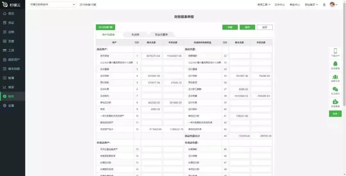This screenshot has width=346, height=176.
Task: Edit 应付账款 ending balance 761957.46
Action: (240, 76)
